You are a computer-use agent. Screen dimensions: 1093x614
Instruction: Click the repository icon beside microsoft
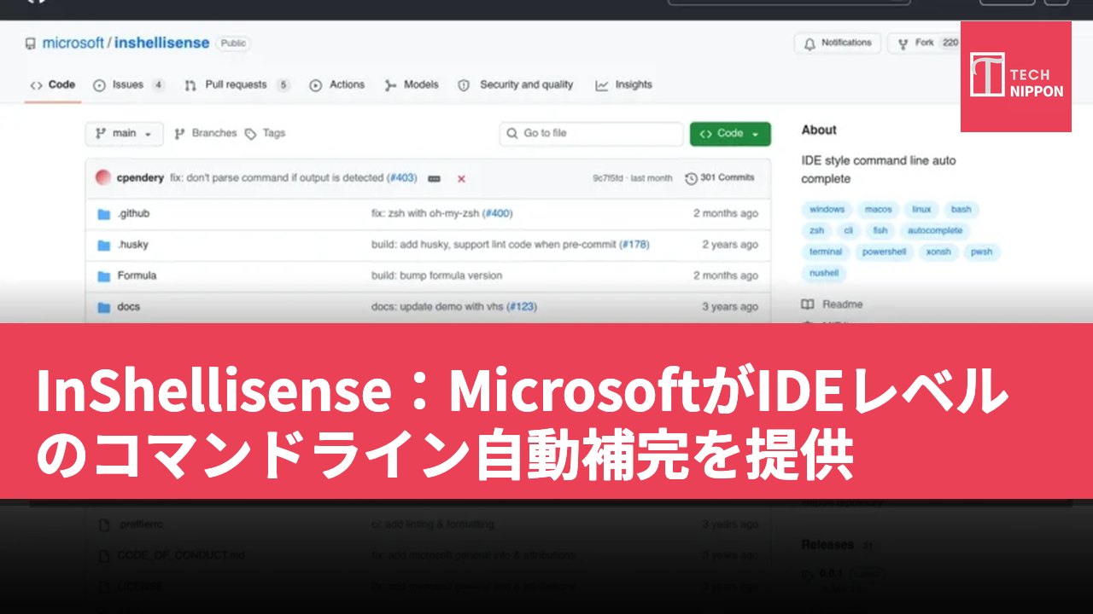[31, 43]
